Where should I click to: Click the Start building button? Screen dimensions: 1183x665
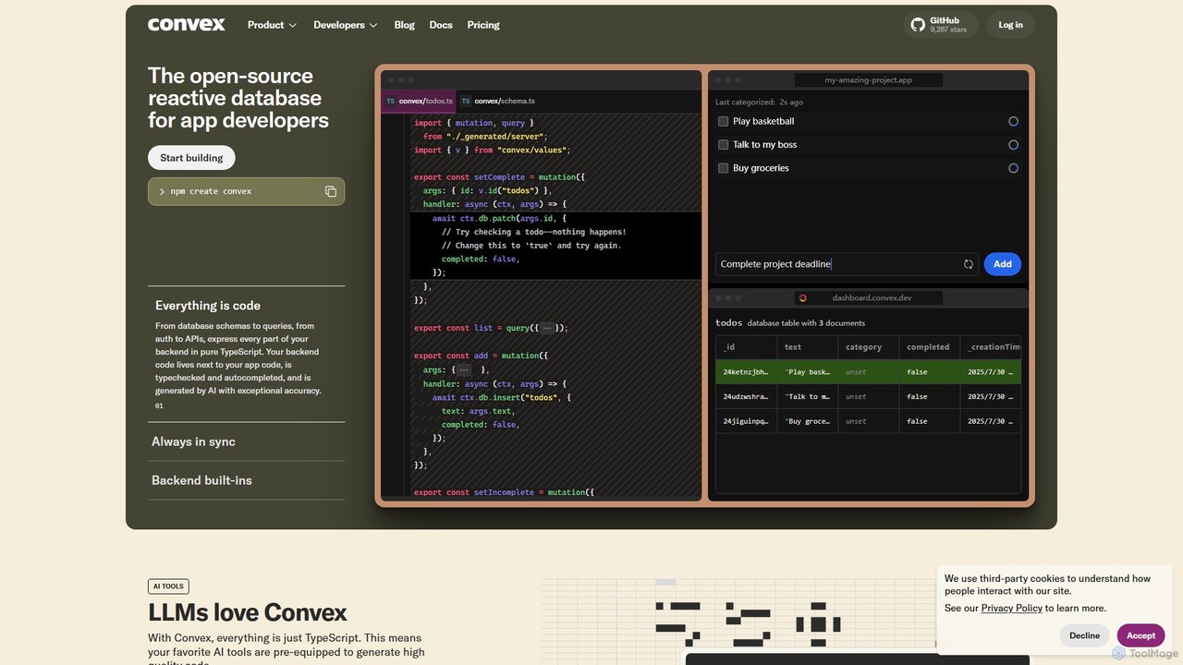tap(191, 158)
